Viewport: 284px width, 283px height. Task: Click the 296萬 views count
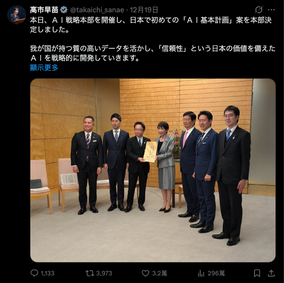[x=216, y=273]
